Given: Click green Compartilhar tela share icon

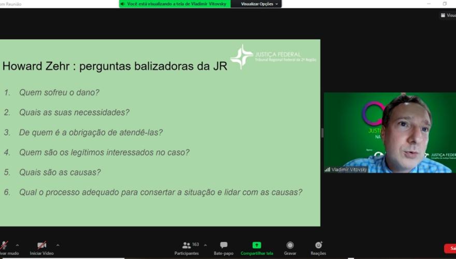Looking at the screenshot, I should (256, 245).
